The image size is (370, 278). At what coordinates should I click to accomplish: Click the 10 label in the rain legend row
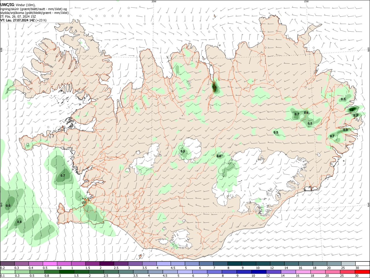pyautogui.click(x=253, y=276)
